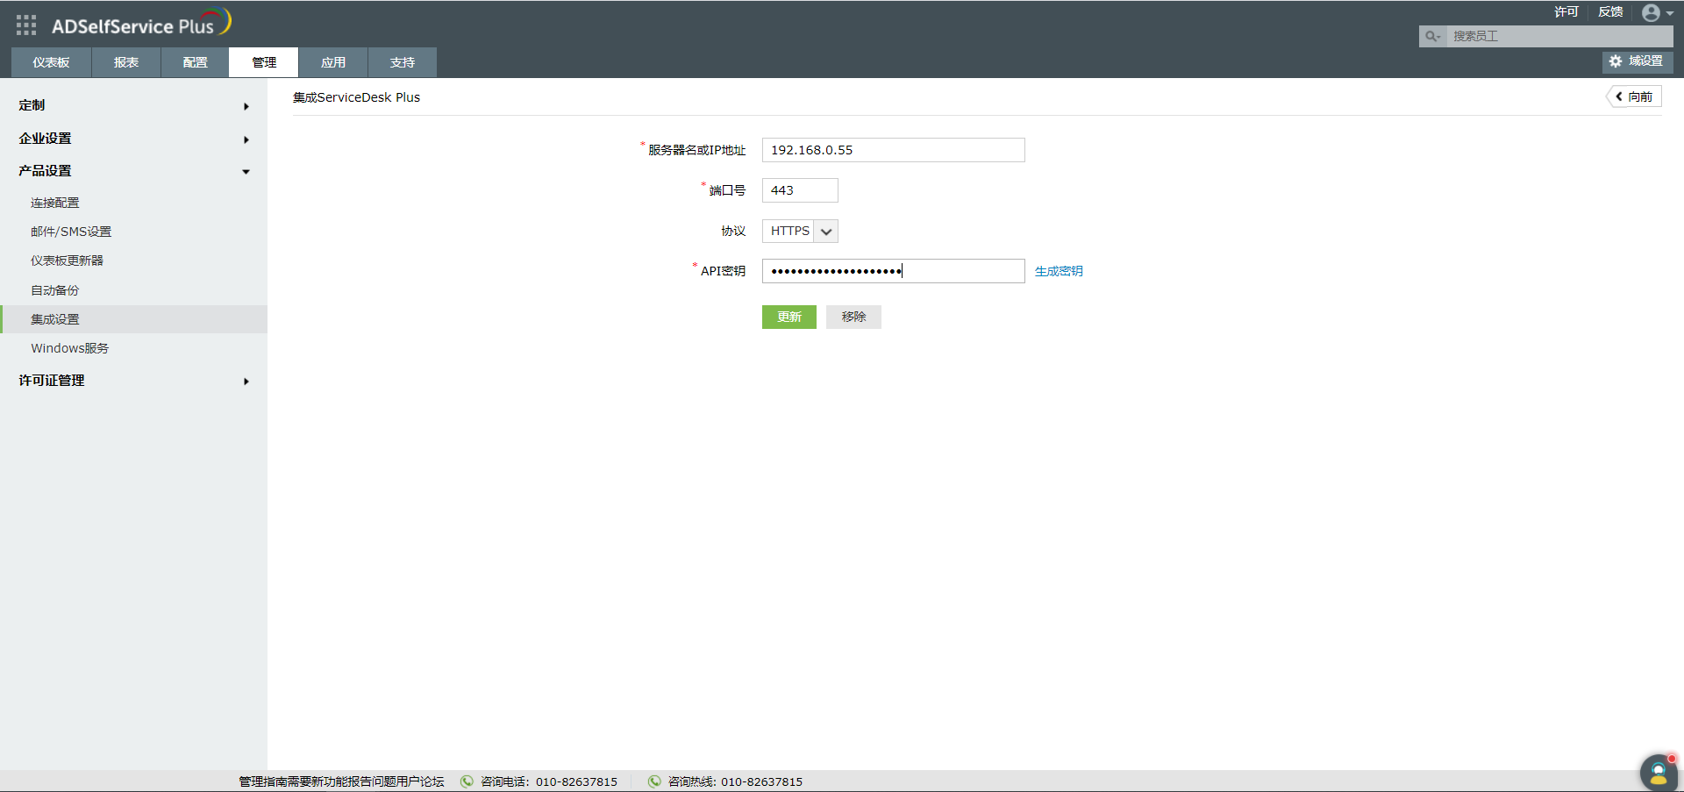Click the 向前 back arrow
This screenshot has height=792, width=1684.
pos(1632,96)
